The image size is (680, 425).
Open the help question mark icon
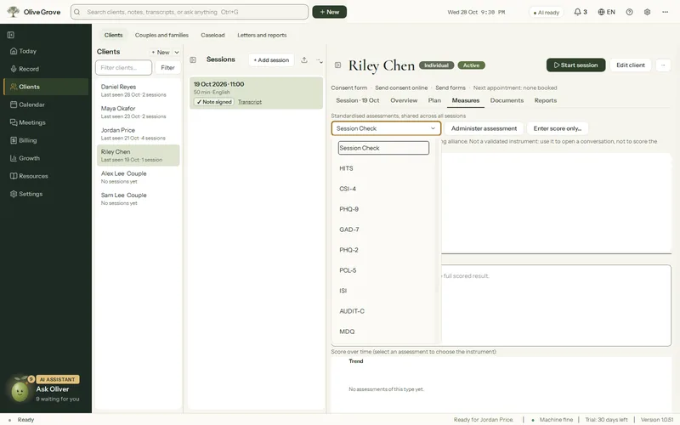[x=629, y=12]
